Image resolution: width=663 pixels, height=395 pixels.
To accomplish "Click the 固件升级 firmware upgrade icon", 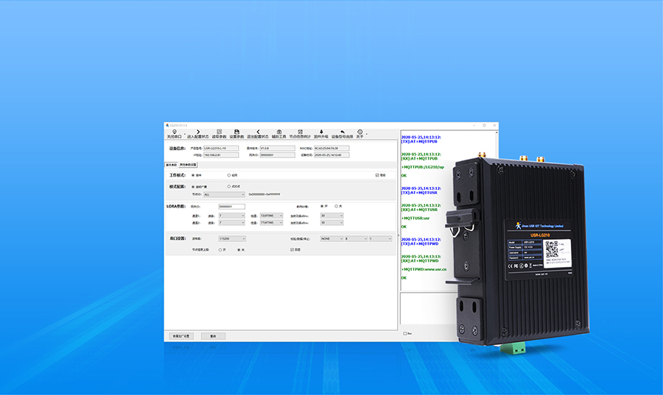I will pos(321,133).
